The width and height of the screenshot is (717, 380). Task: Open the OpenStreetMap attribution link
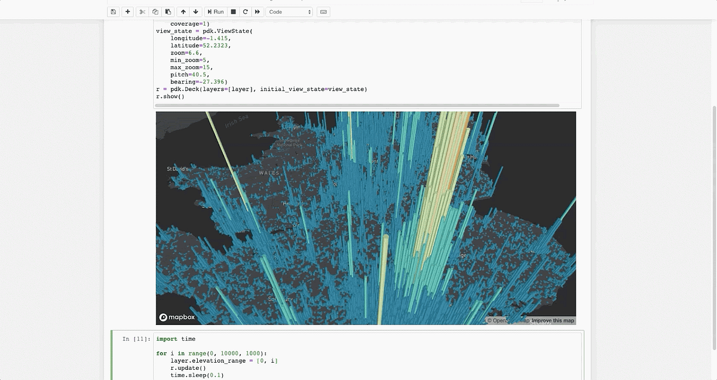coord(505,320)
